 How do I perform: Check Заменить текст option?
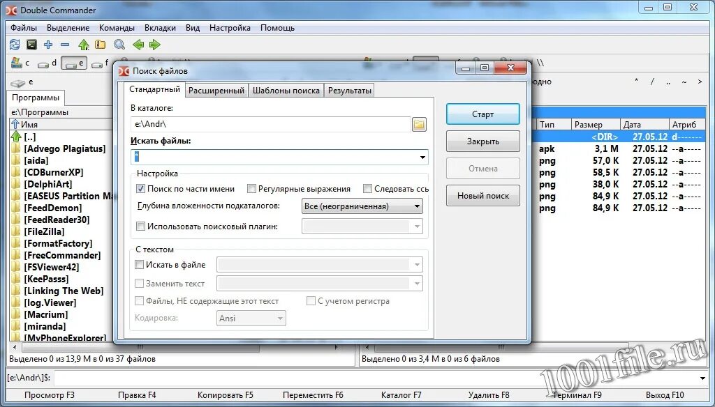139,283
